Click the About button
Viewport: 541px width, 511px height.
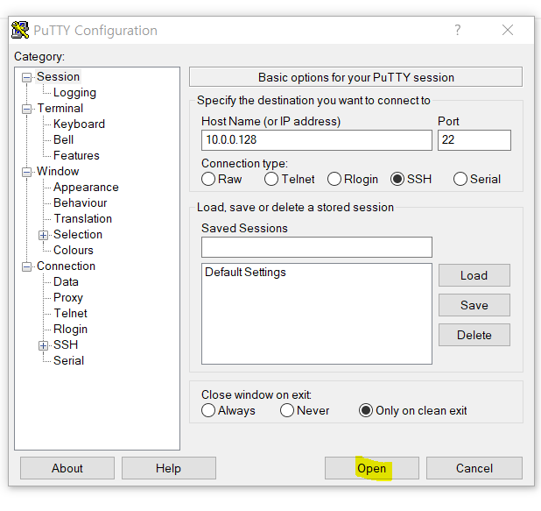67,468
